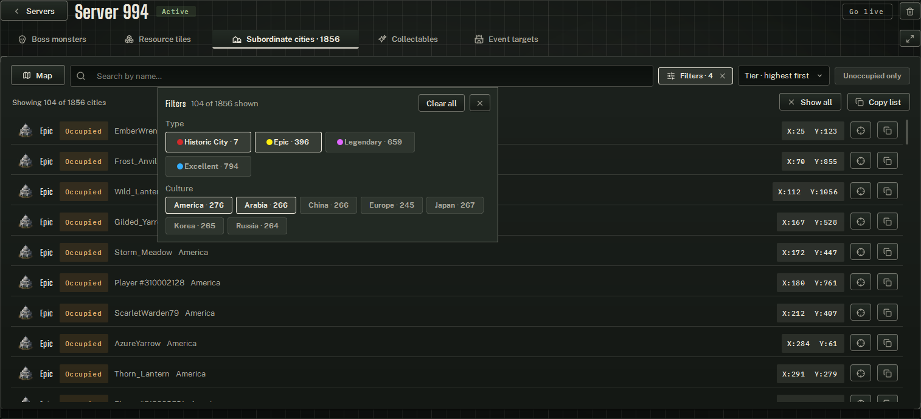
Task: Click Showing 104 of 1856 cities text
Action: tap(59, 103)
